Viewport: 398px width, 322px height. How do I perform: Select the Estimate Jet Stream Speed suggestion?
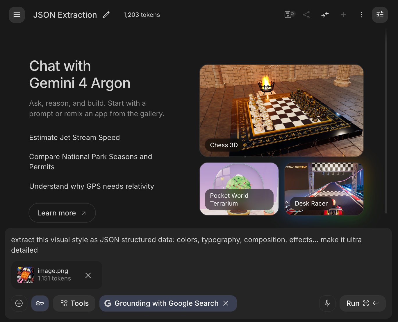74,137
